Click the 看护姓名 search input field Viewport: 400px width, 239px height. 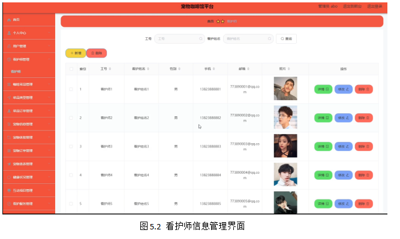[x=248, y=39]
